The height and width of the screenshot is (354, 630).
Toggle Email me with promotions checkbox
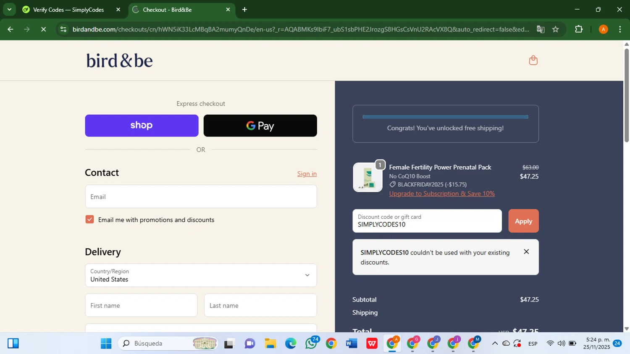click(x=89, y=219)
